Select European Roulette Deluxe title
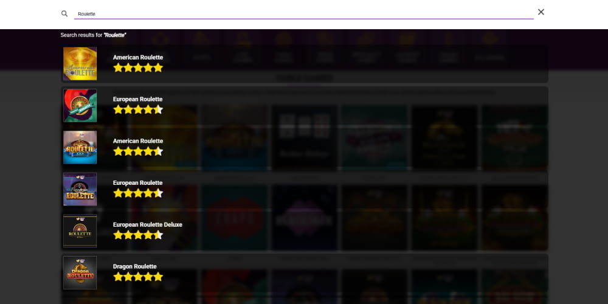Screen dimensions: 608x304 pyautogui.click(x=147, y=225)
